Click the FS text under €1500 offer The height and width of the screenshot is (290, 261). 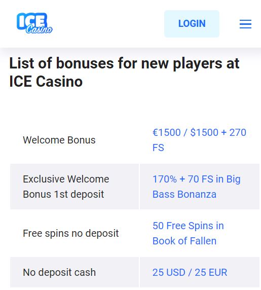(158, 148)
